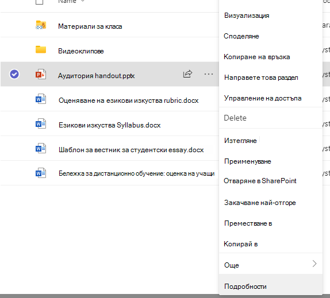The image size is (330, 298).
Task: Open the Още menu item
Action: pyautogui.click(x=271, y=264)
